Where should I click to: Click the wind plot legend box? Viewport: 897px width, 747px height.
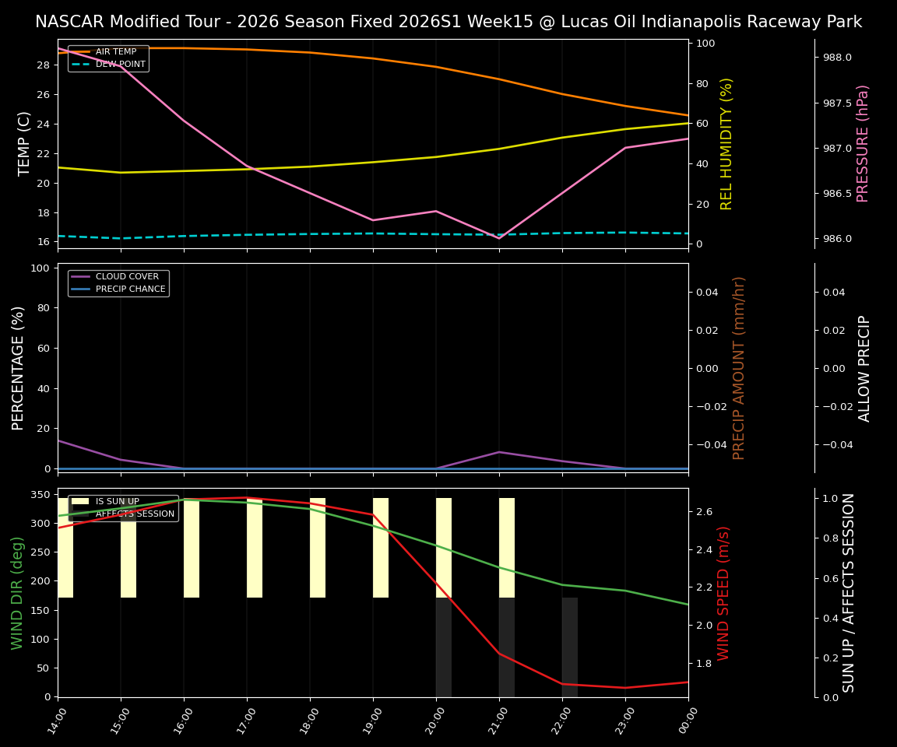pos(122,507)
